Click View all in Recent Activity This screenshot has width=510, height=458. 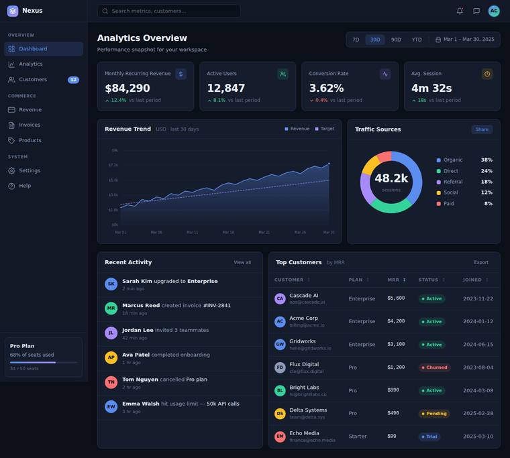pos(242,262)
